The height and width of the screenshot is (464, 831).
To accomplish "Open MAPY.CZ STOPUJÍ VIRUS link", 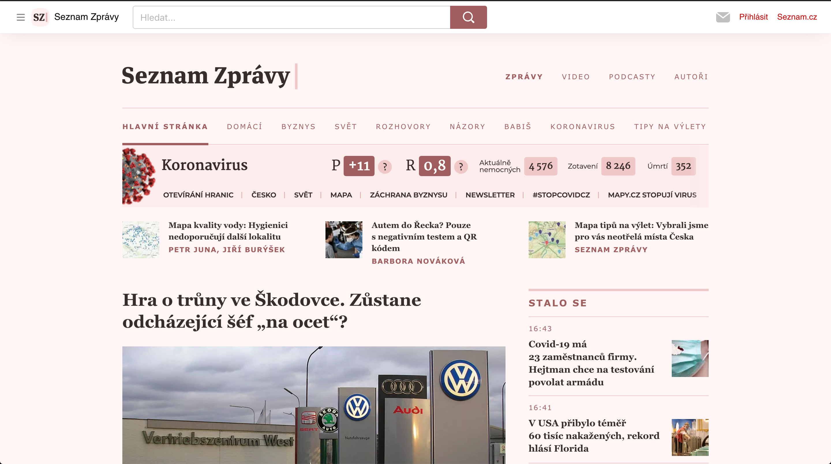I will pos(652,195).
